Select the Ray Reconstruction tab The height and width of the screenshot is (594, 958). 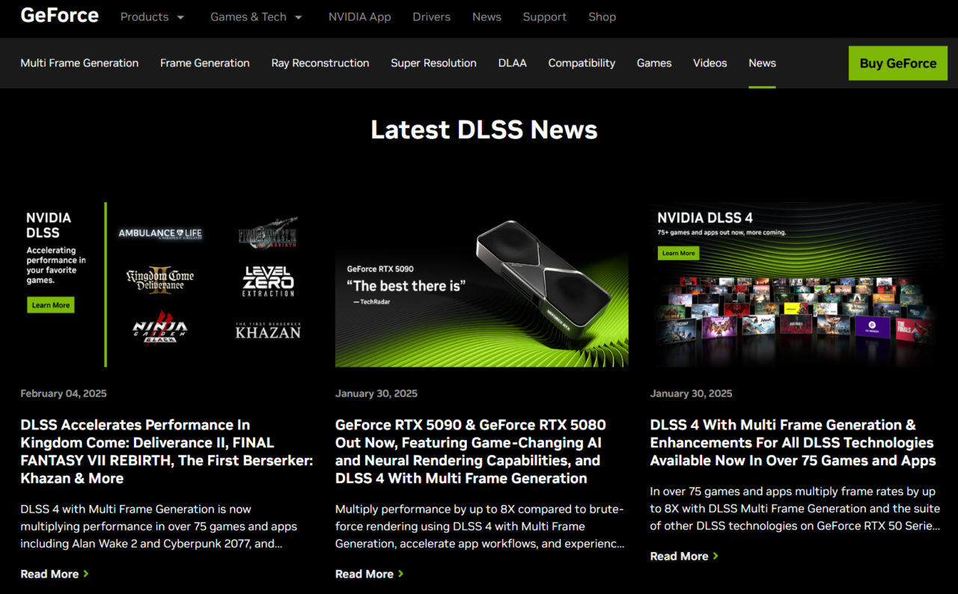click(x=320, y=63)
